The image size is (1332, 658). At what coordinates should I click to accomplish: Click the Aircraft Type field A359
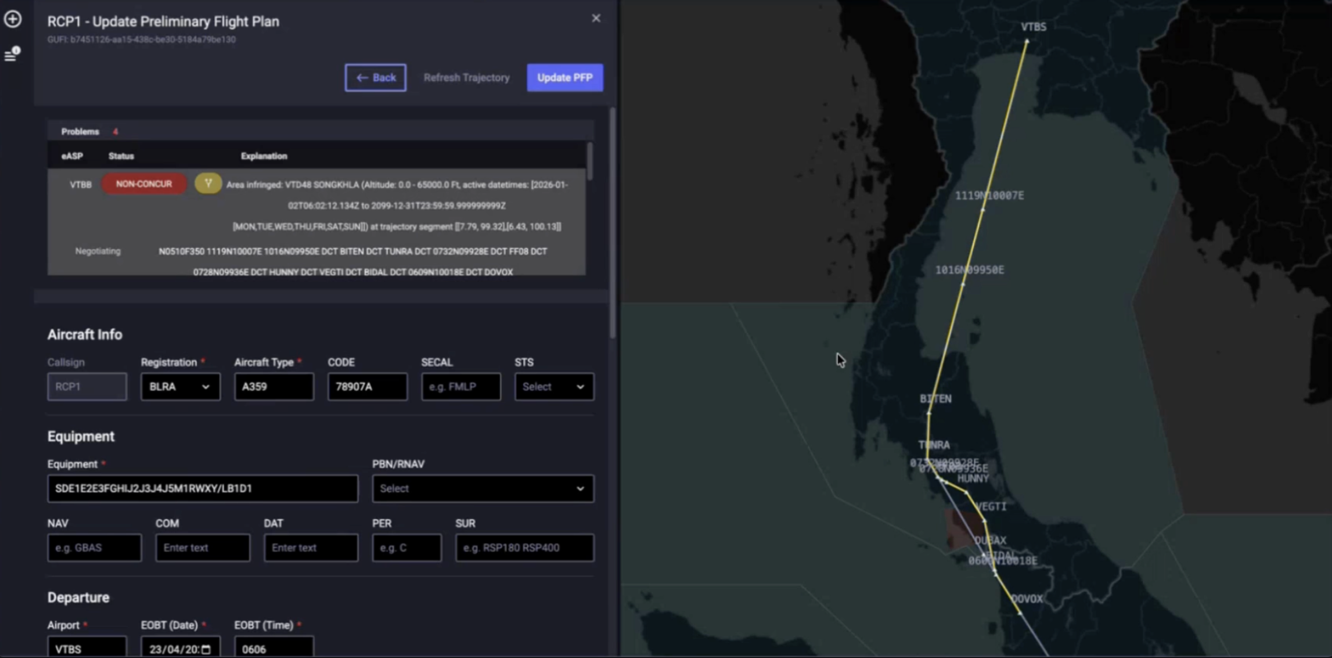274,387
